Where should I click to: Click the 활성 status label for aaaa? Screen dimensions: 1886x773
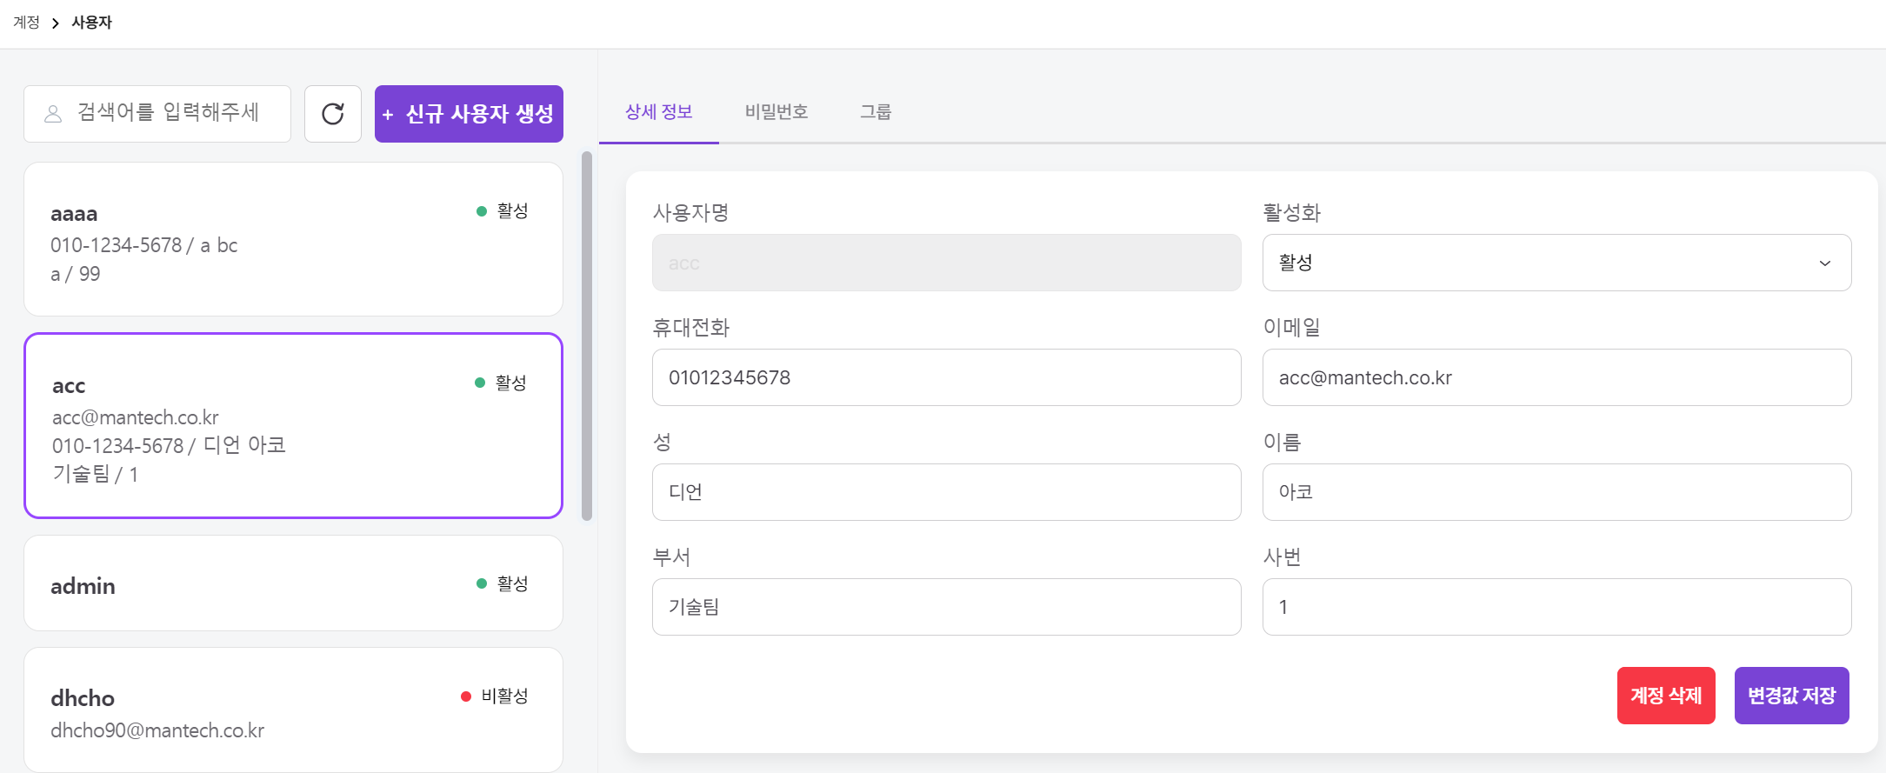point(513,211)
